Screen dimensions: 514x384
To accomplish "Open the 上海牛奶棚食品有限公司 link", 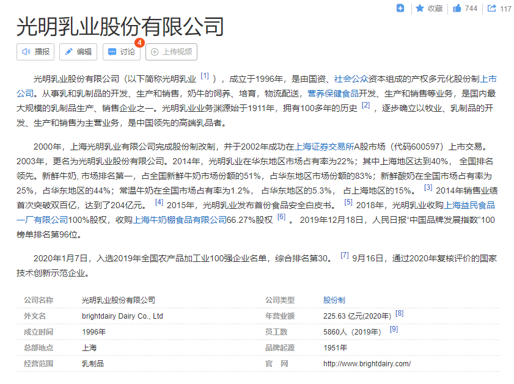I will pos(180,220).
